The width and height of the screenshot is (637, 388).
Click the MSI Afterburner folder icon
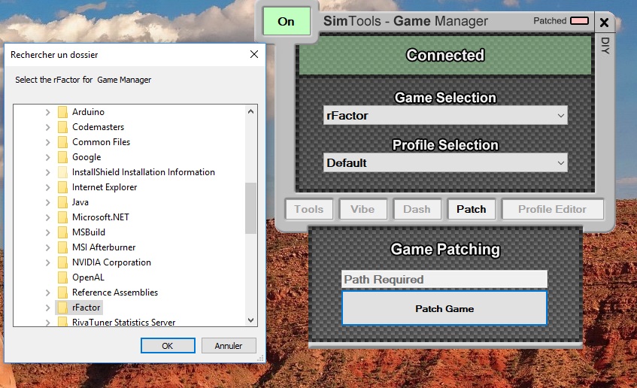(62, 247)
